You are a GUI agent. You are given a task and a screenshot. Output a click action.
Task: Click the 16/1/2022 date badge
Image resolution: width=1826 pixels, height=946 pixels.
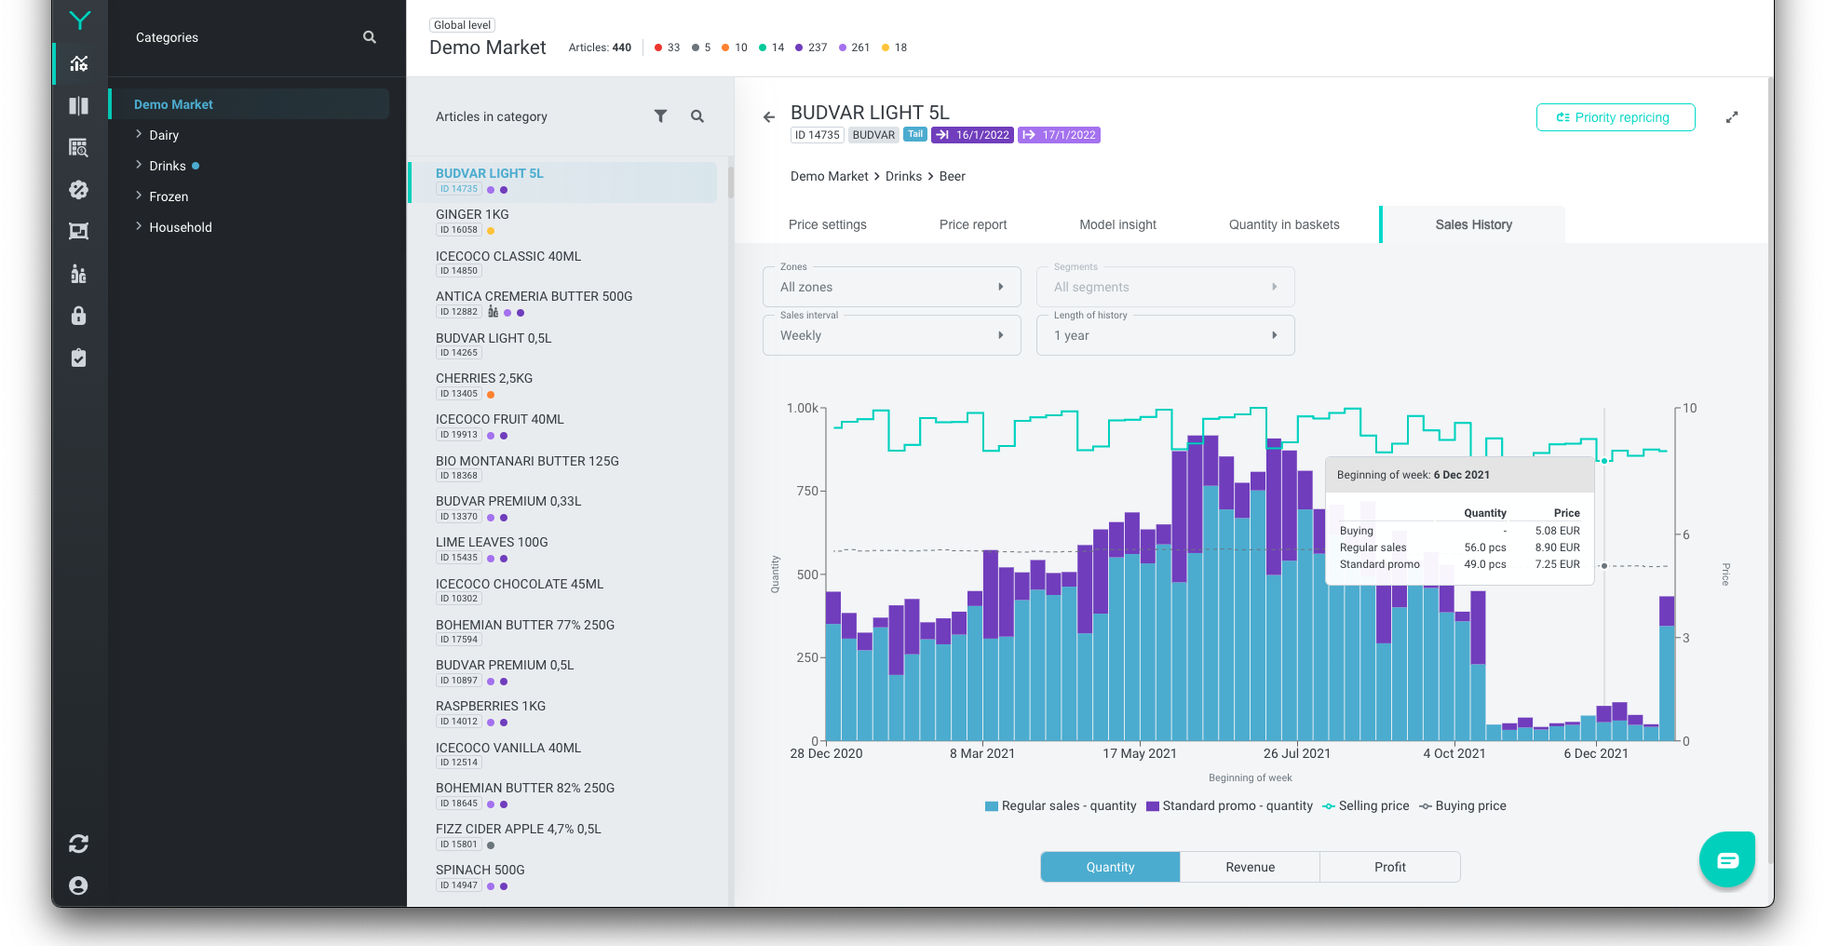click(972, 135)
